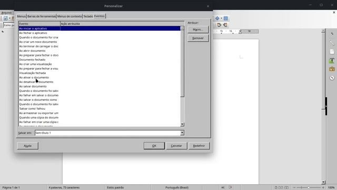Select event ''Salvar como' falhou'
Image resolution: width=337 pixels, height=190 pixels.
[100, 109]
